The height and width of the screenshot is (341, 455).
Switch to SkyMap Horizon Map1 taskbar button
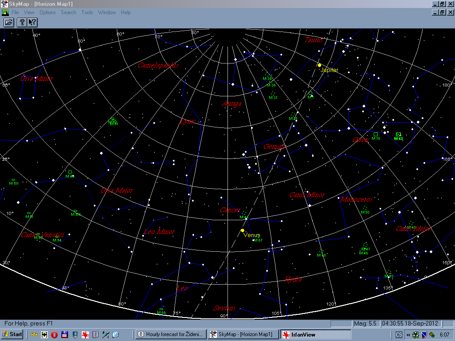[243, 334]
